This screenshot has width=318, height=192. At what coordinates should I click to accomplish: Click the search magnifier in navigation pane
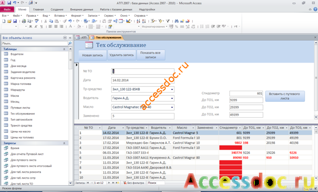coord(70,43)
